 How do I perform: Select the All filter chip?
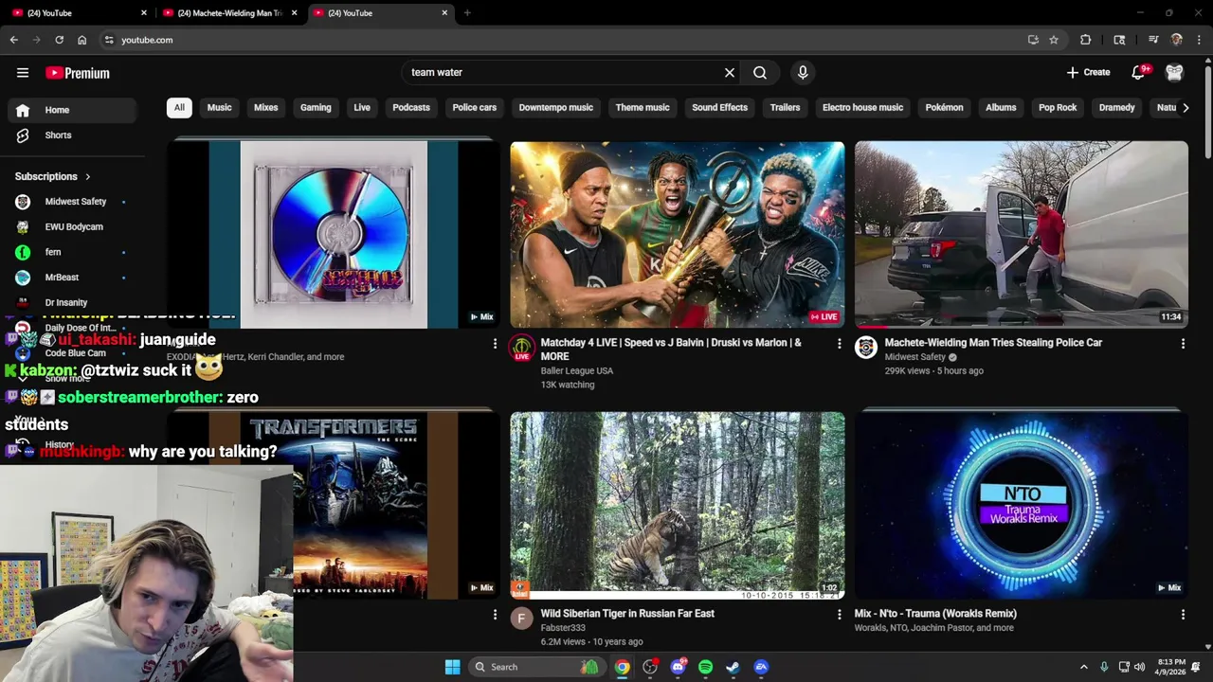[x=179, y=107]
